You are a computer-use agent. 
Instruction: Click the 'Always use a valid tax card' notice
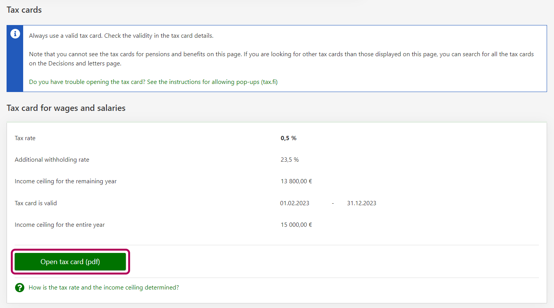point(121,36)
